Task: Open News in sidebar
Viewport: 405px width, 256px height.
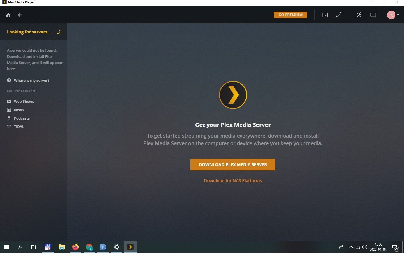Action: tap(19, 110)
